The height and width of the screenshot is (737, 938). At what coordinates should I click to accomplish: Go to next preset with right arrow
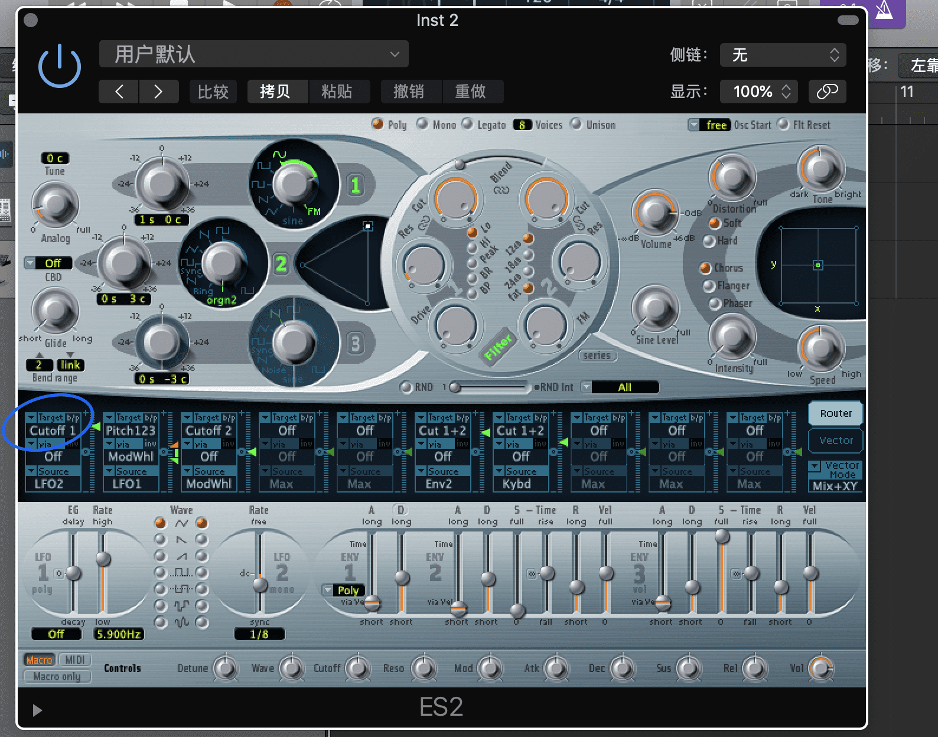(x=158, y=92)
